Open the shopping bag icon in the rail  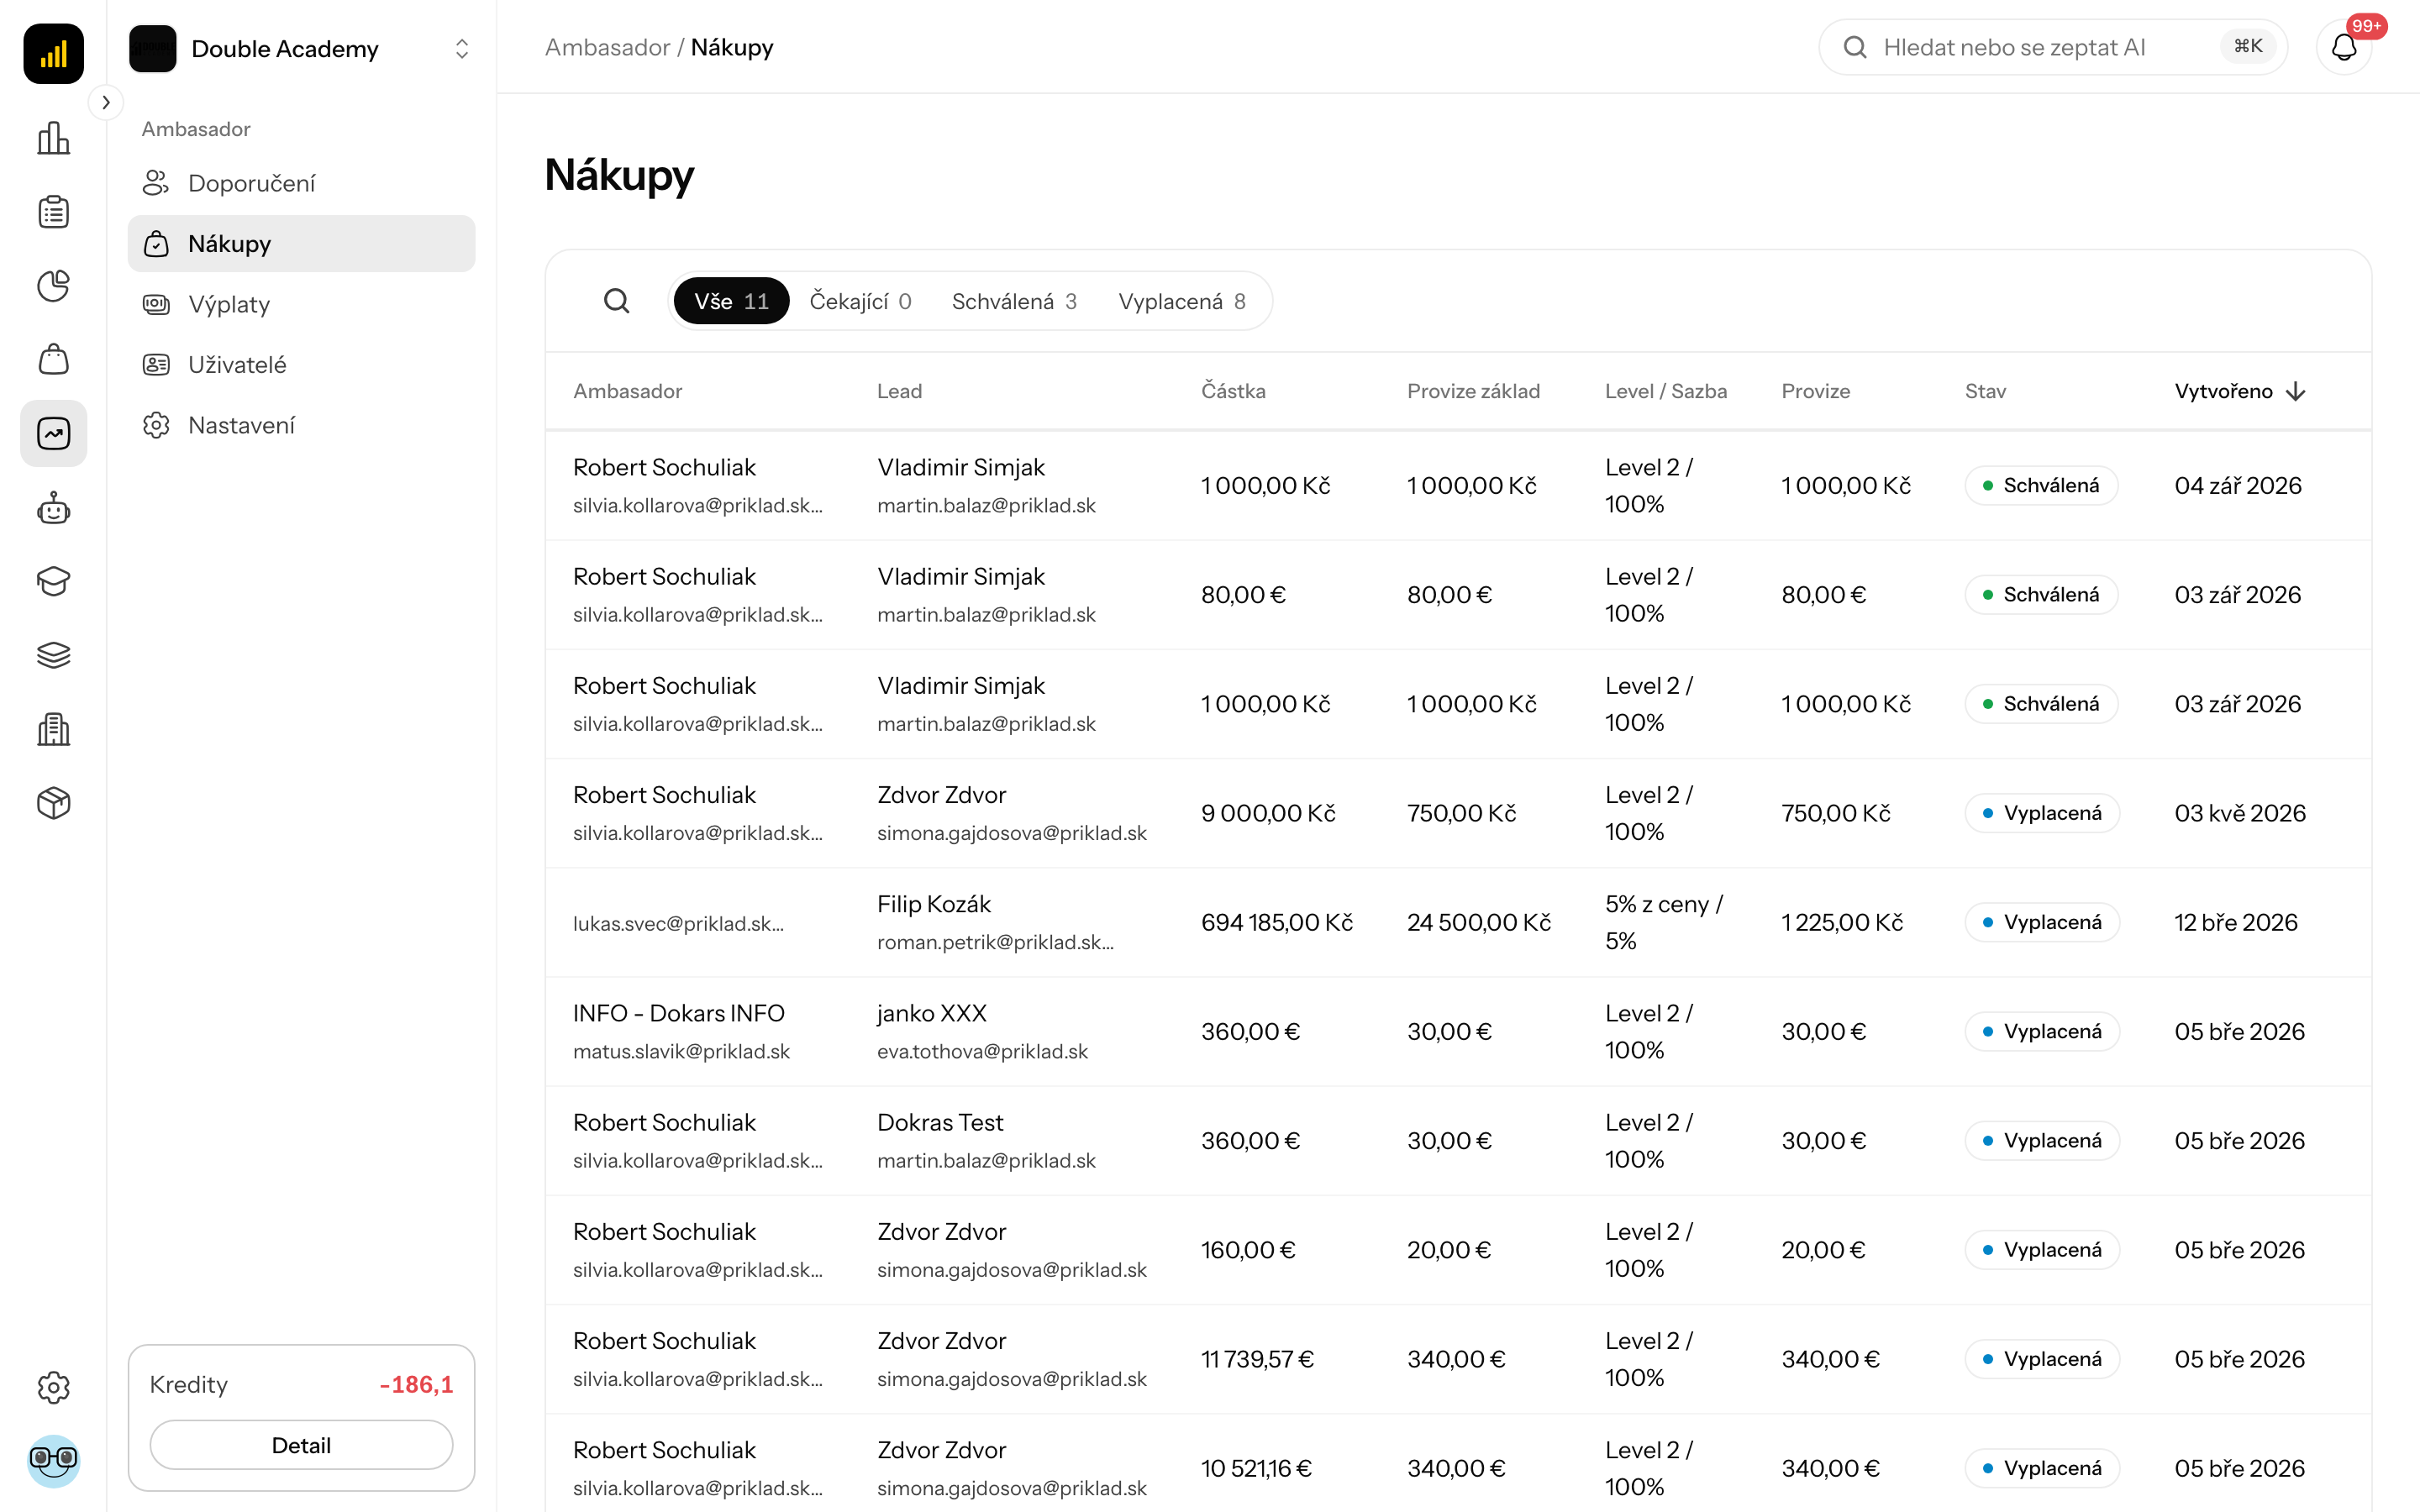pos(54,359)
